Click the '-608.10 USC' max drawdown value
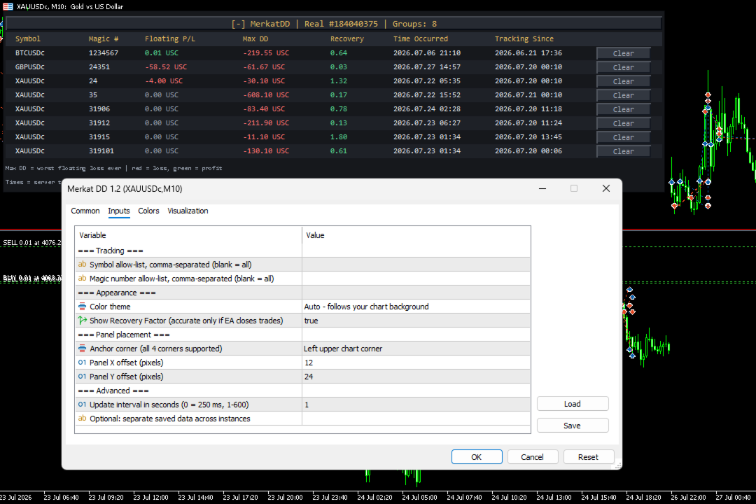The width and height of the screenshot is (756, 504). click(266, 95)
